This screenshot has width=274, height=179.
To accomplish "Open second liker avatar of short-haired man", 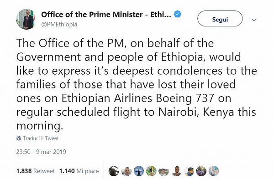I will pyautogui.click(x=126, y=171).
